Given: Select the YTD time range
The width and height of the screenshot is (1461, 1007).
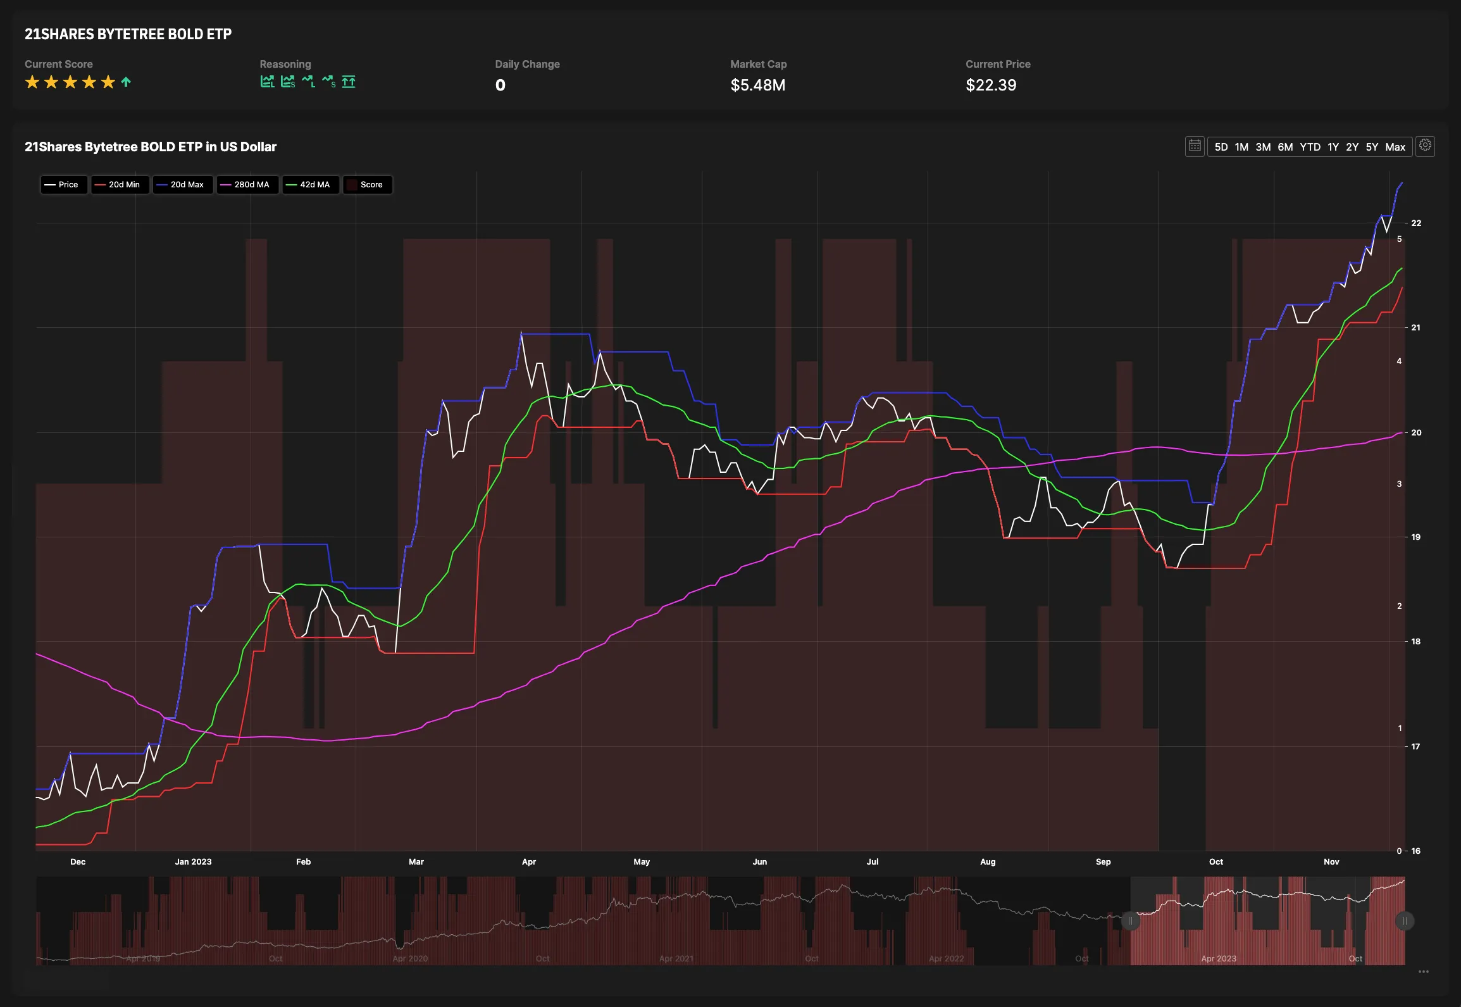Looking at the screenshot, I should pos(1310,147).
